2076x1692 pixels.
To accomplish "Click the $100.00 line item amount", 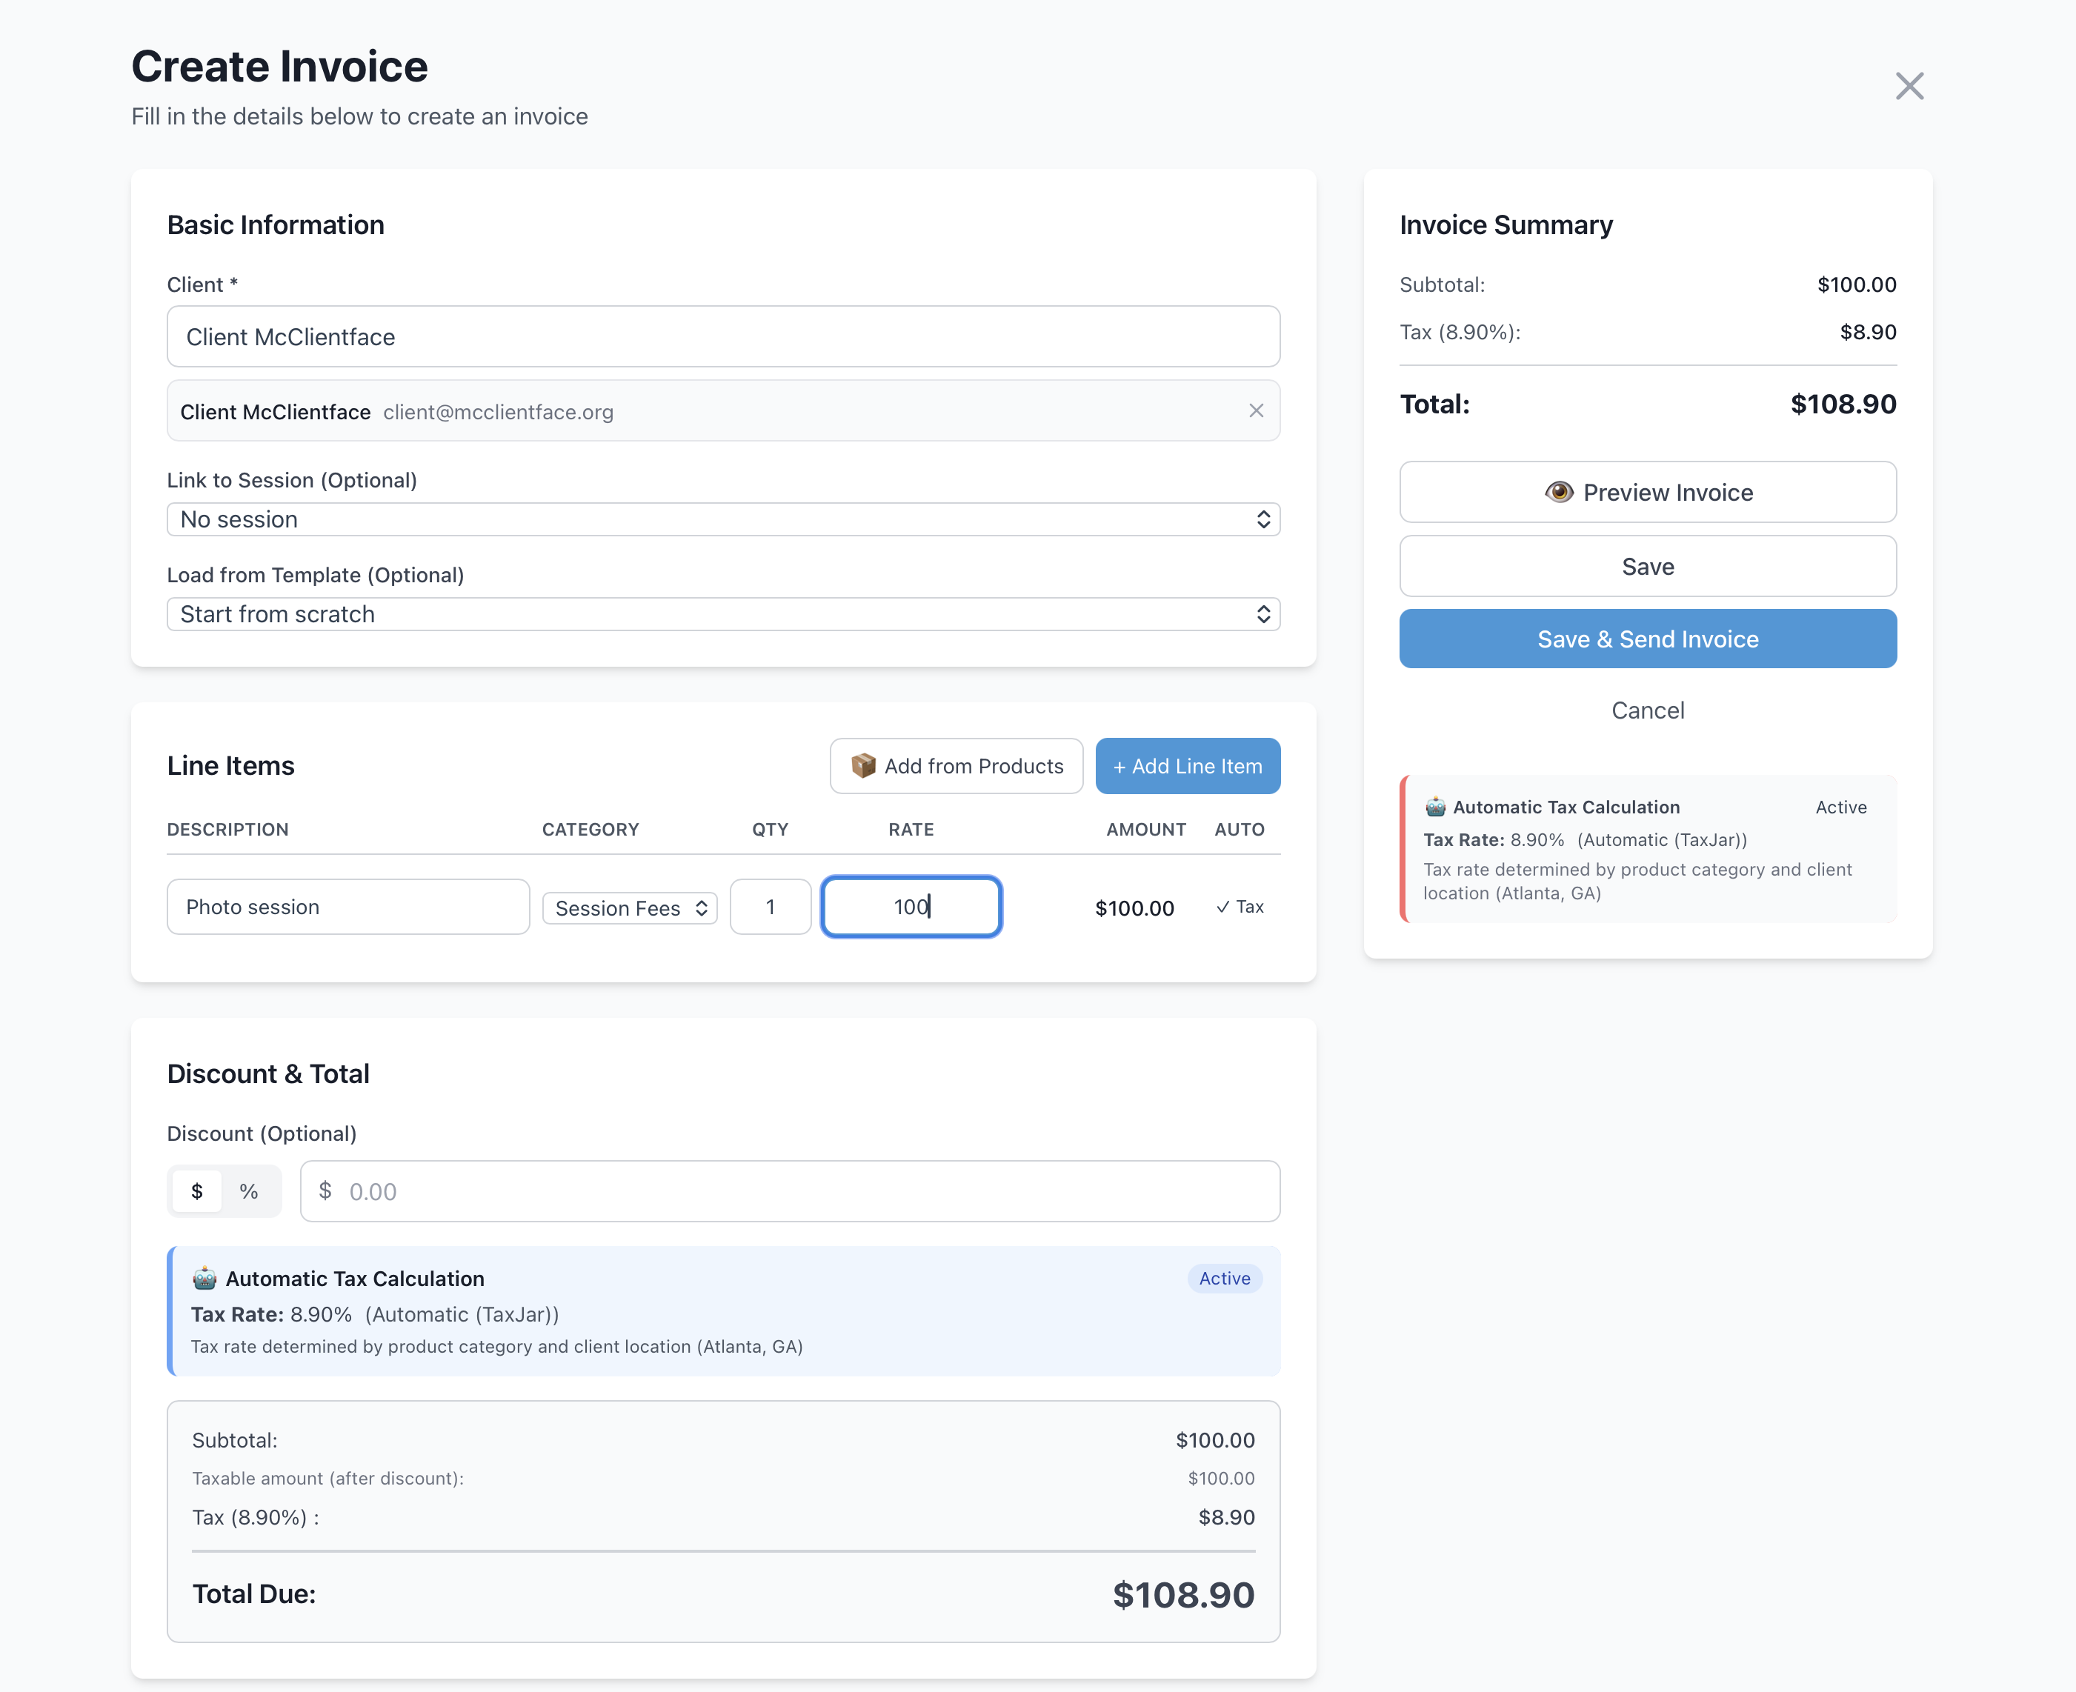I will tap(1134, 908).
